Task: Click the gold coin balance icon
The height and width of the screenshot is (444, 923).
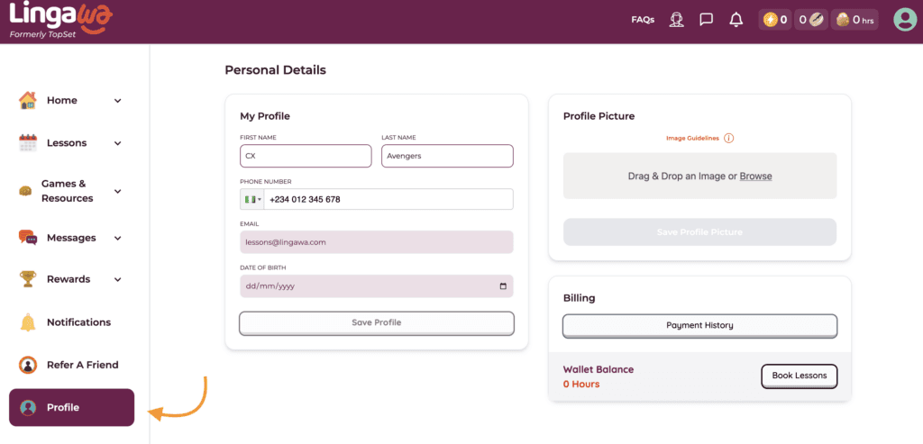Action: pyautogui.click(x=770, y=19)
